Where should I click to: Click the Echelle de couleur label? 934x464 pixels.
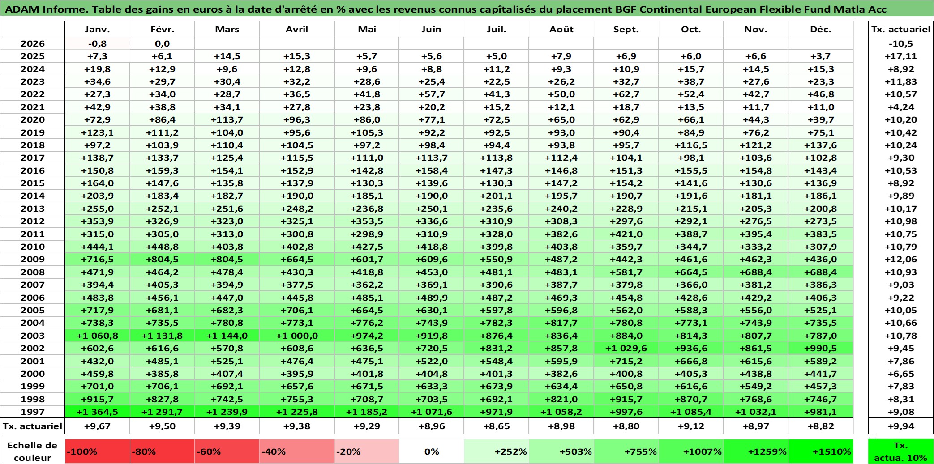point(33,451)
